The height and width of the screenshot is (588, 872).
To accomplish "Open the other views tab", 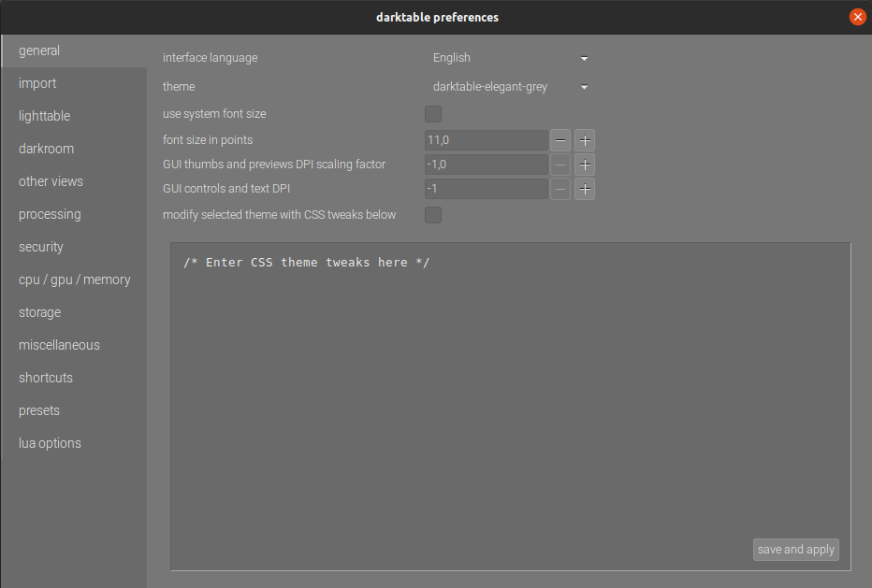I will [74, 181].
